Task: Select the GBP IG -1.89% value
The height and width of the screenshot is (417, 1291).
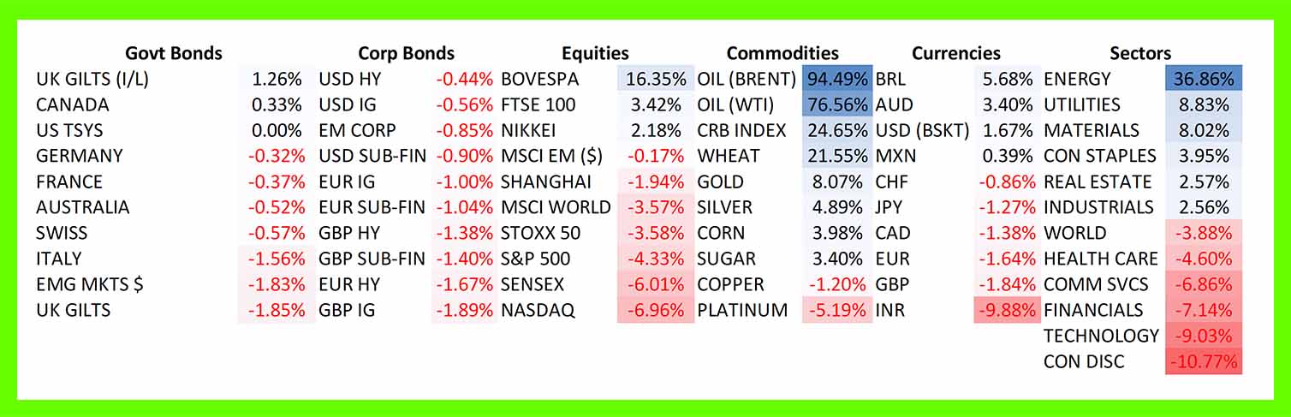Action: tap(464, 310)
